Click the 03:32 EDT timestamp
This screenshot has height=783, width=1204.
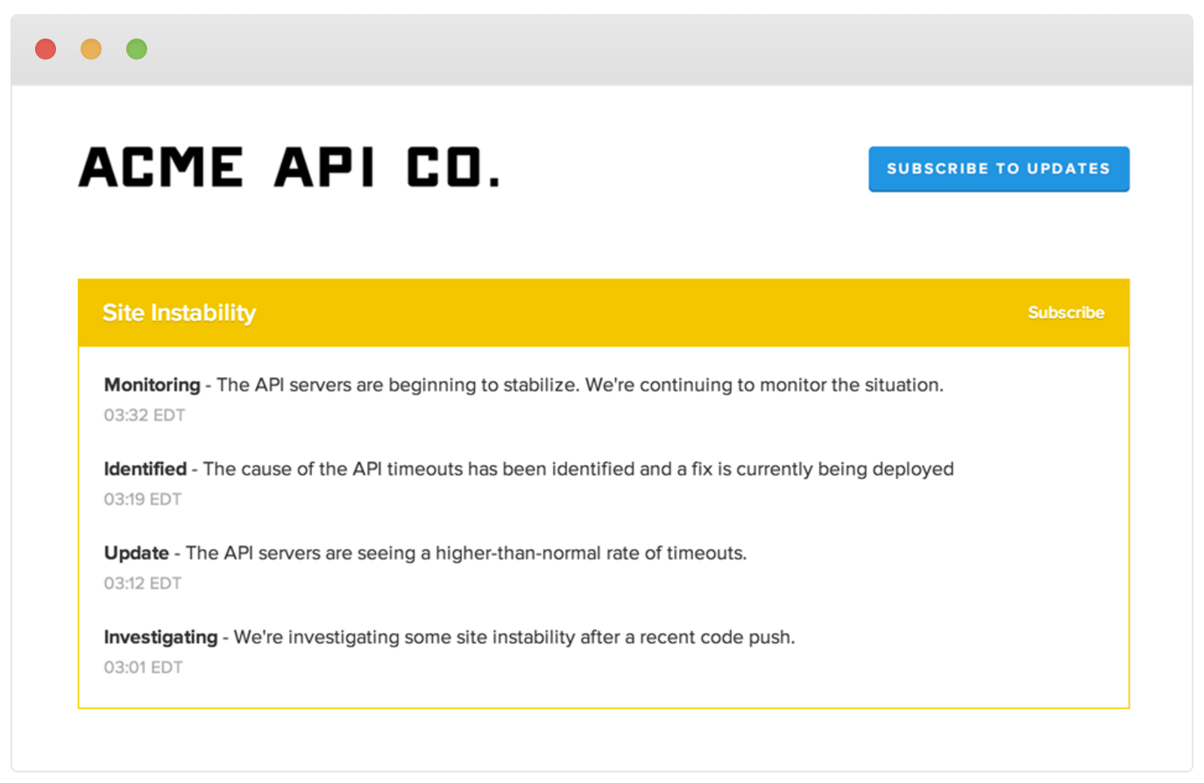(145, 415)
